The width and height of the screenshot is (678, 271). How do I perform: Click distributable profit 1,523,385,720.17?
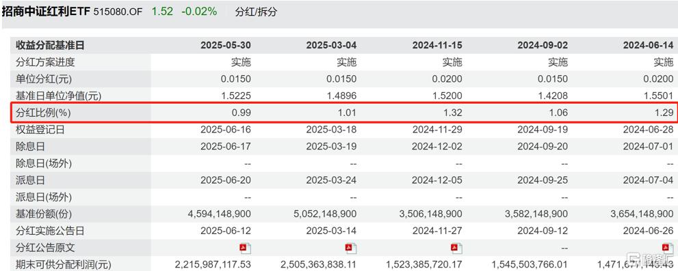424,264
